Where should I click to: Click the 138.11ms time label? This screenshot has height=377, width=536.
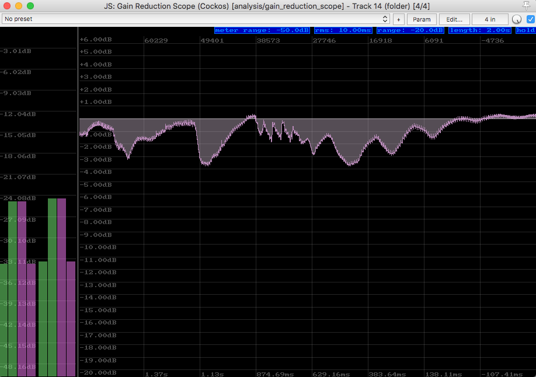tap(443, 374)
